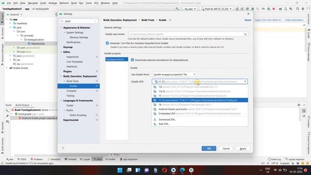Select Inspections under Editor

coord(72,57)
